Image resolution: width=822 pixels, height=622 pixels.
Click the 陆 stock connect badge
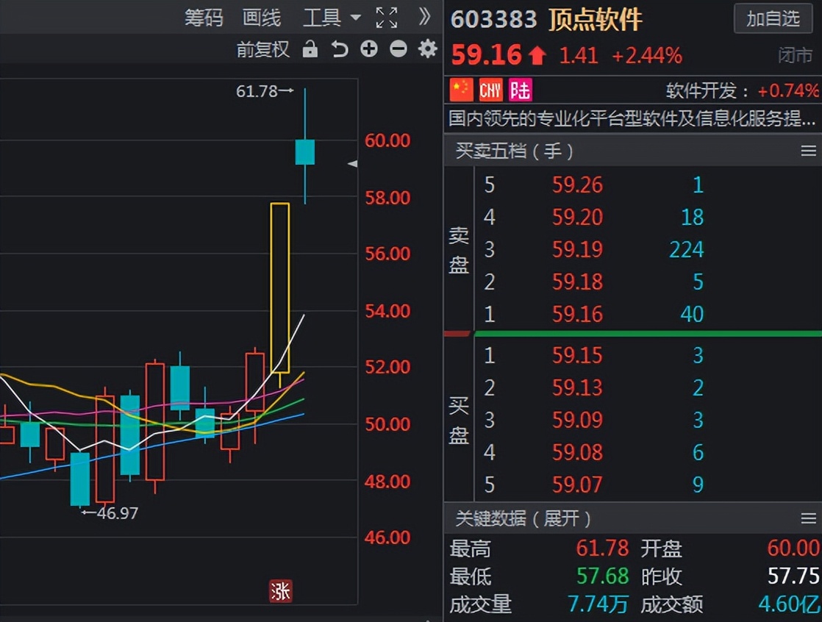(520, 90)
